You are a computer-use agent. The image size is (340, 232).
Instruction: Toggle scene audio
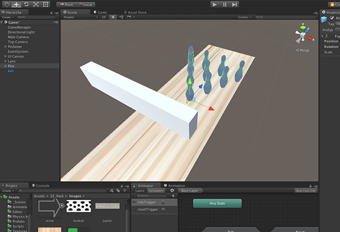(x=121, y=17)
